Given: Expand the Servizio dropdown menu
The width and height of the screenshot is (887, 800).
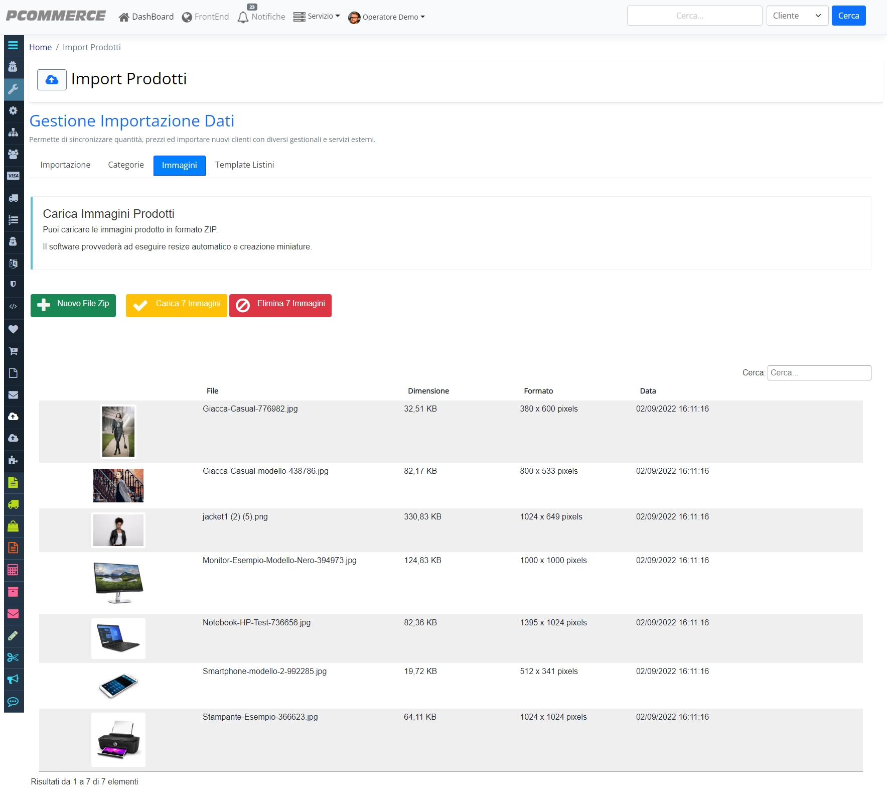Looking at the screenshot, I should (x=317, y=17).
